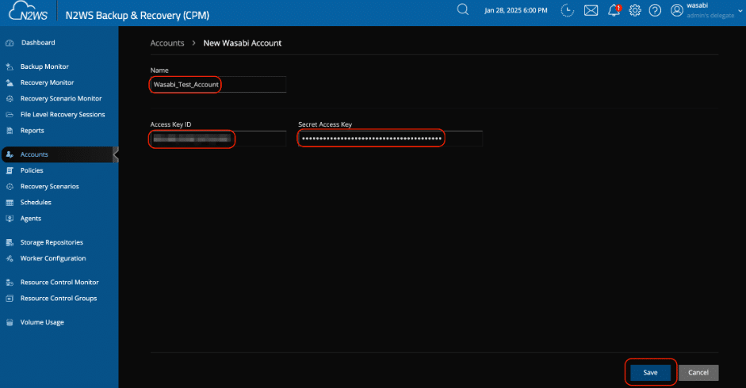
Task: Open Recovery Monitor menu item
Action: 47,82
